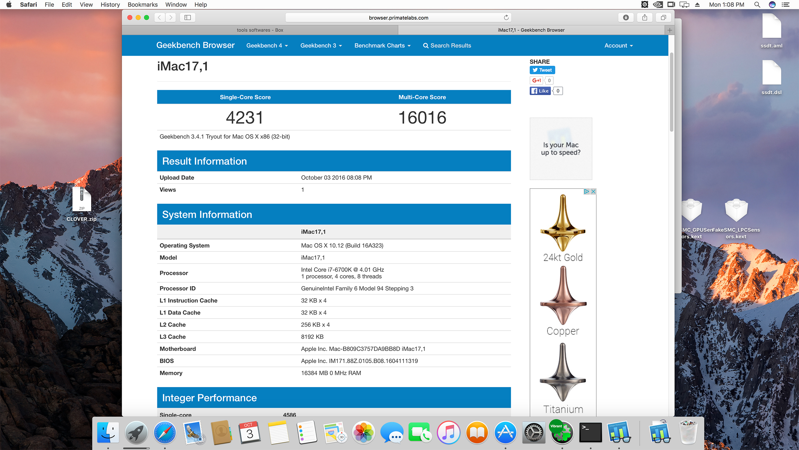Show all tabs with the tab overview icon
799x450 pixels.
[x=663, y=17]
